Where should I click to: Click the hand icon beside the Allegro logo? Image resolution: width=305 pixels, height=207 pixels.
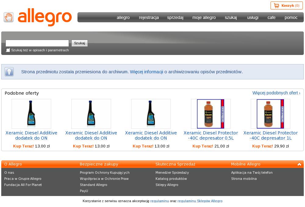click(x=9, y=17)
